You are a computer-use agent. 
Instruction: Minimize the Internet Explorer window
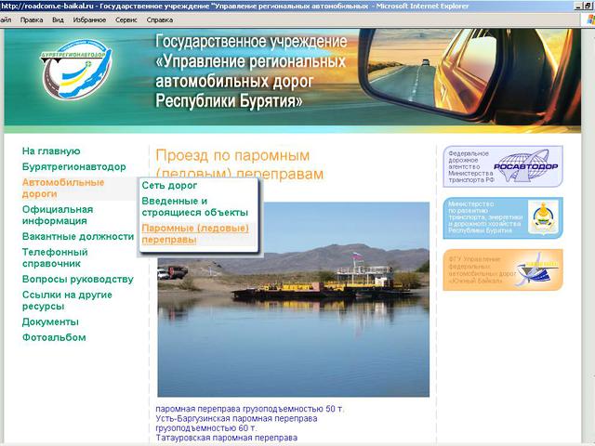578,7
